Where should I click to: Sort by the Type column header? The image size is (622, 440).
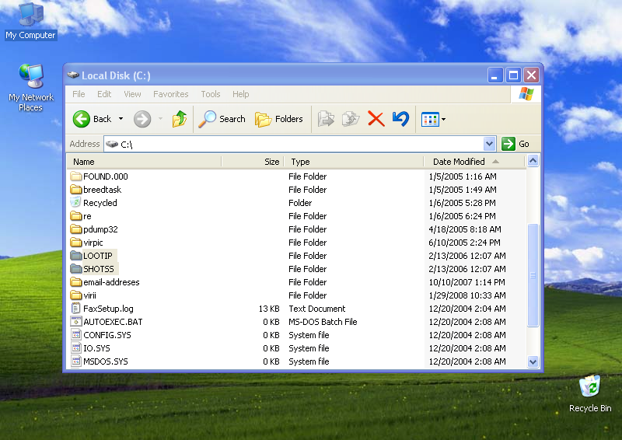(x=354, y=162)
